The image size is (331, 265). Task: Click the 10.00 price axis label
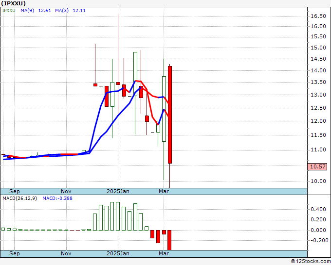[318, 181]
